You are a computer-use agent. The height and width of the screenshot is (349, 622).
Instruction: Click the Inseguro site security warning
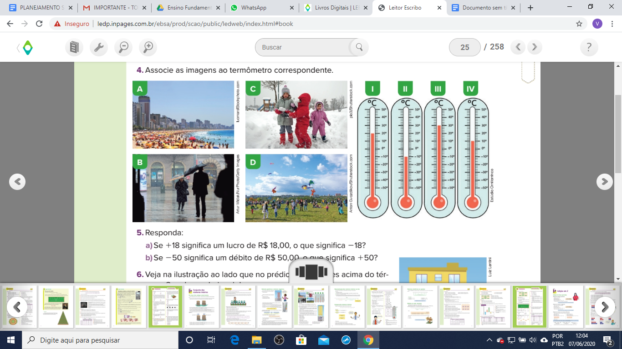pyautogui.click(x=71, y=24)
